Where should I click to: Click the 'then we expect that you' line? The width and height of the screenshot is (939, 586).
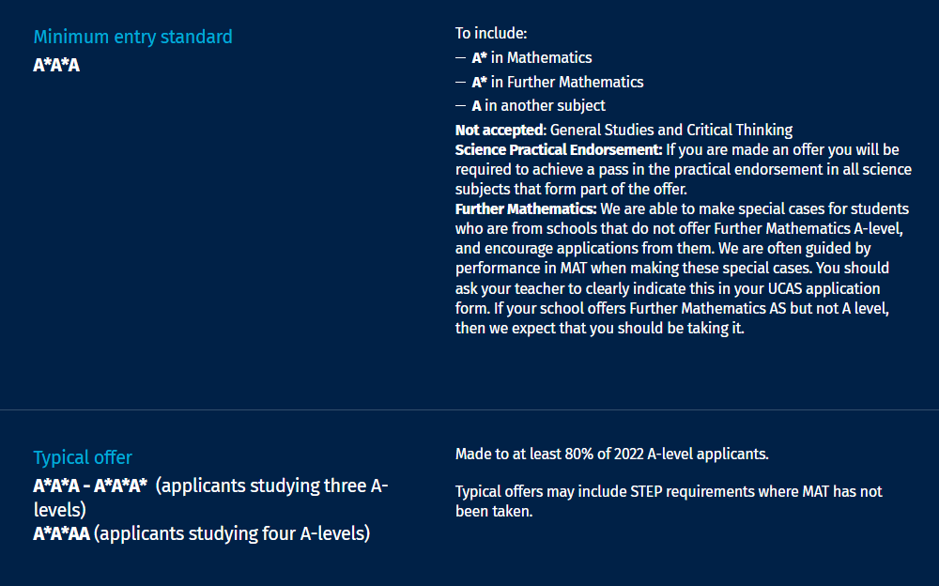599,329
